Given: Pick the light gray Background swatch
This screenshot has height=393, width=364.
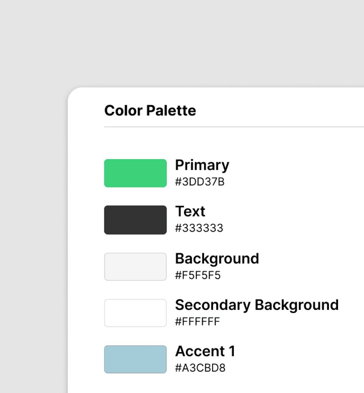Looking at the screenshot, I should 135,267.
